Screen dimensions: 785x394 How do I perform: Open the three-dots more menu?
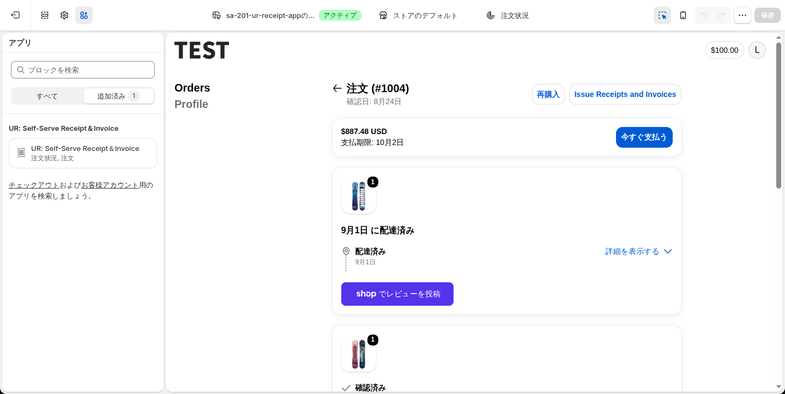pyautogui.click(x=742, y=15)
